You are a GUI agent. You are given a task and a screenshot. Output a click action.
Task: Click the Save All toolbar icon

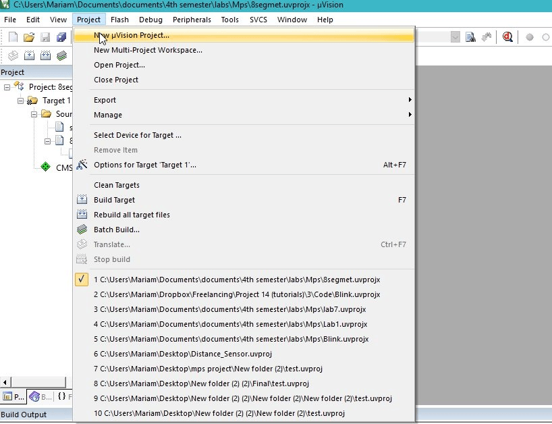(61, 38)
